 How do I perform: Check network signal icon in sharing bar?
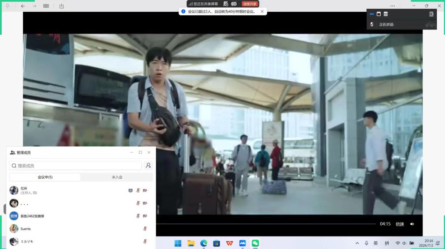(x=190, y=4)
